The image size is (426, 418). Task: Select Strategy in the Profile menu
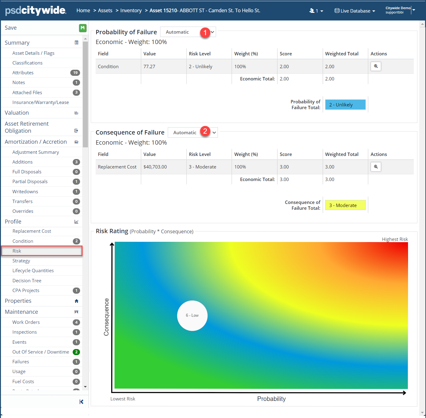coord(21,261)
